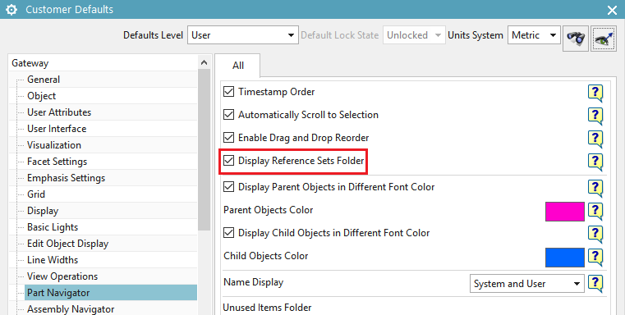Click the magenta Parent Objects Color swatch
This screenshot has height=315, width=625.
pos(564,212)
